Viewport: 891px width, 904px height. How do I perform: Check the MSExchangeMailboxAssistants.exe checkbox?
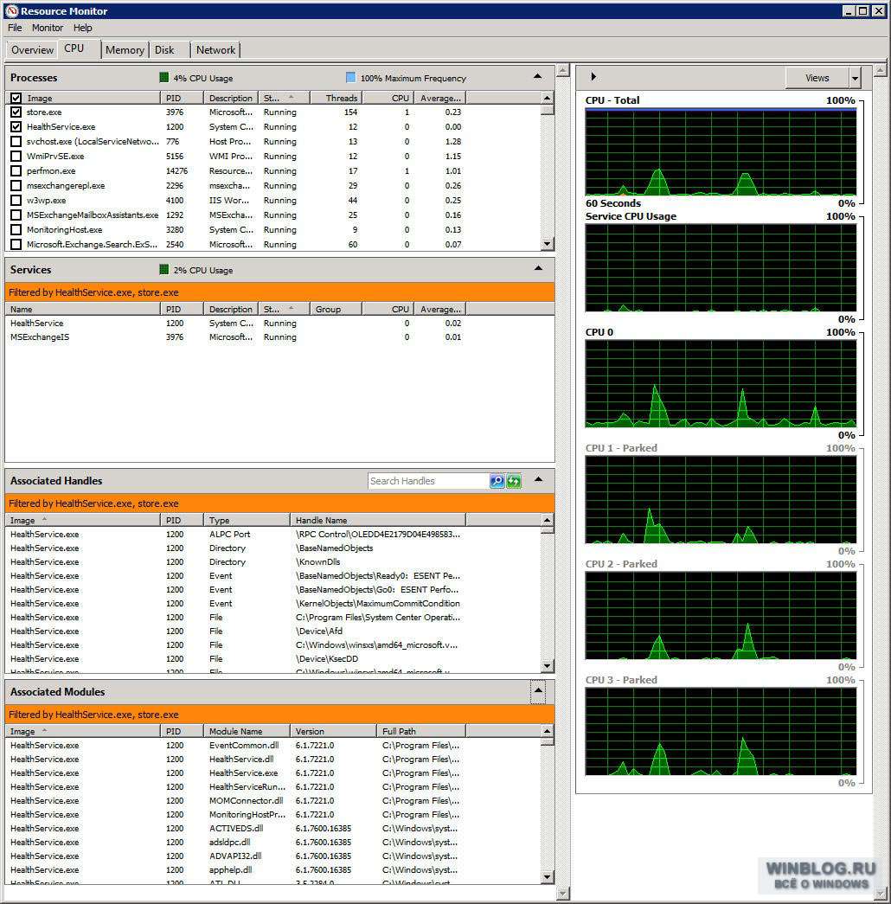16,215
